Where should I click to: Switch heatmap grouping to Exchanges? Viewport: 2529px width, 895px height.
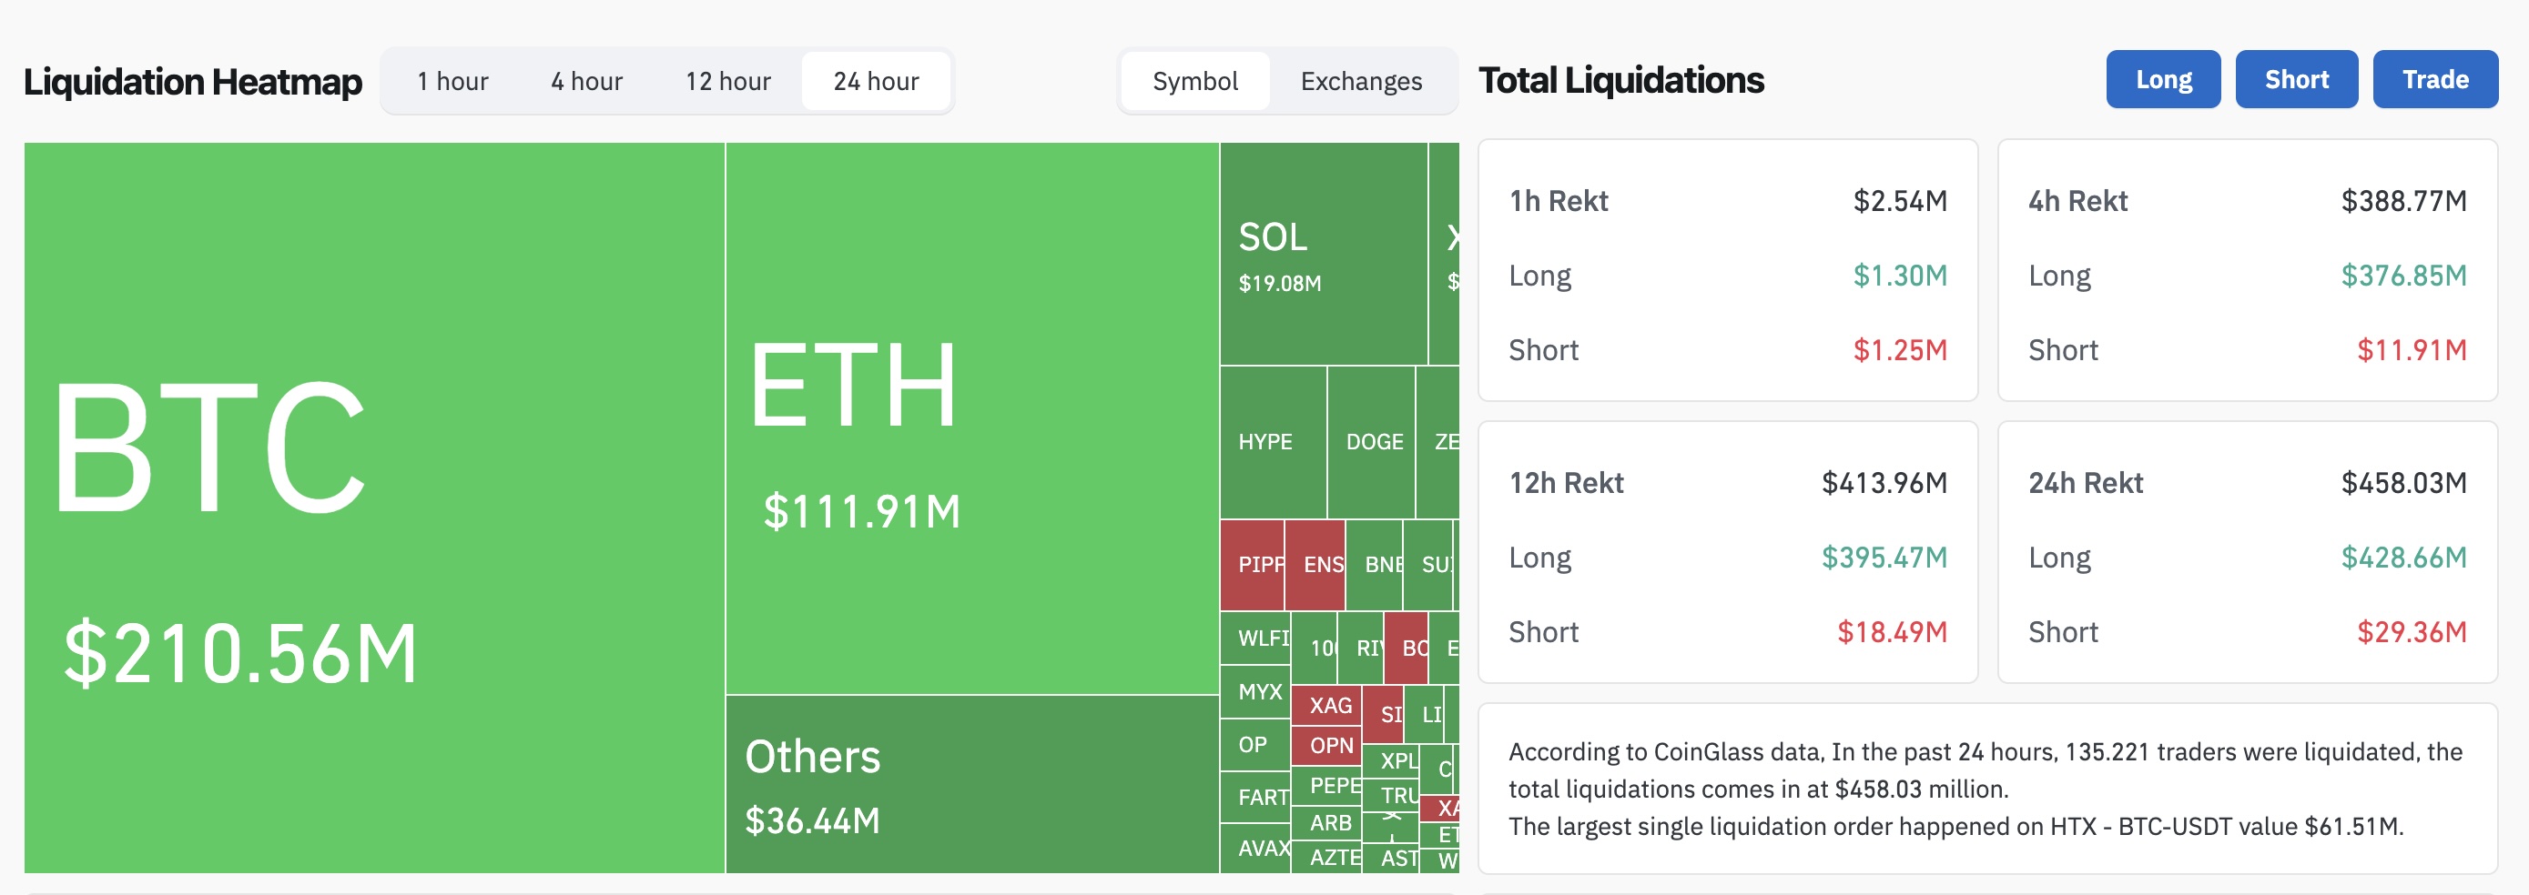(x=1361, y=80)
